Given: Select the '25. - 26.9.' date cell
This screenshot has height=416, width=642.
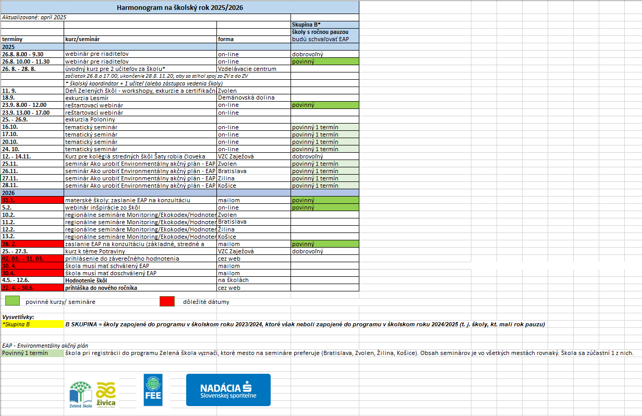Looking at the screenshot, I should coord(32,119).
